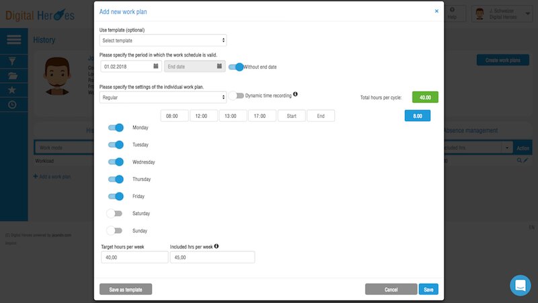This screenshot has height=303, width=538.
Task: Click the end date calendar icon
Action: [220, 66]
